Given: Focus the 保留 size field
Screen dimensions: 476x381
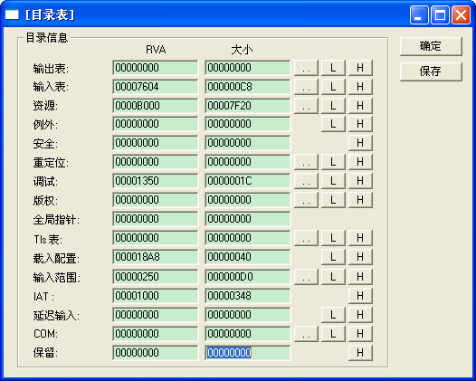Looking at the screenshot, I should [x=247, y=353].
